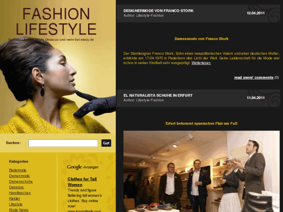This screenshot has height=212, width=283.
Task: Open the Mode News category link
Action: pos(19,210)
